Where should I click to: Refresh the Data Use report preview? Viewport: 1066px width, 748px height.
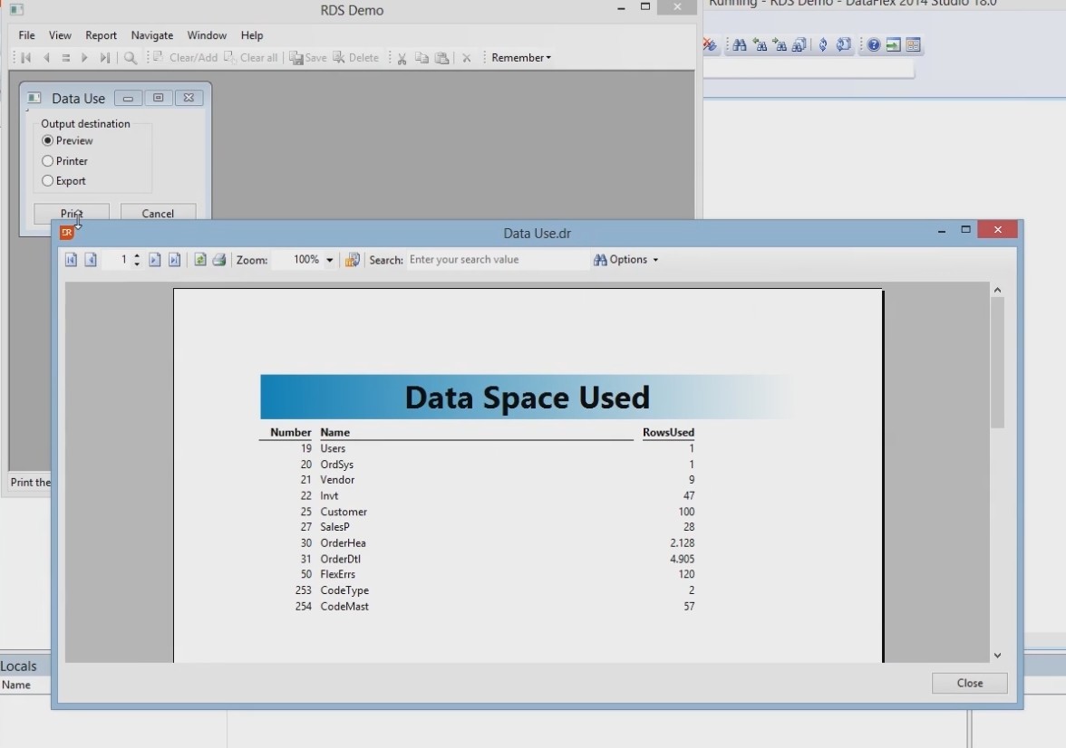click(x=200, y=260)
